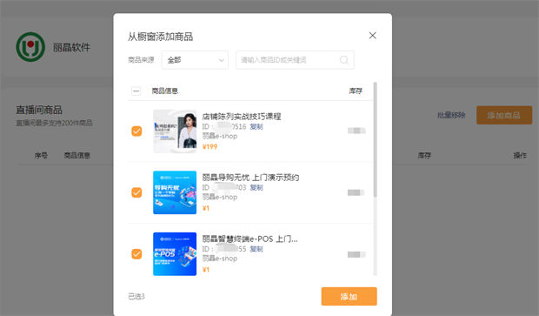This screenshot has height=316, width=539.
Task: Copy the ID of 丽晶智慧终端e-POS via 复制
Action: point(256,249)
